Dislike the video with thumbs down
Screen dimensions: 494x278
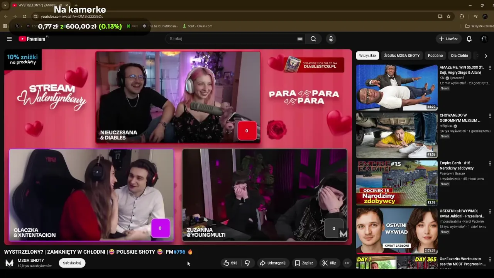coord(248,263)
